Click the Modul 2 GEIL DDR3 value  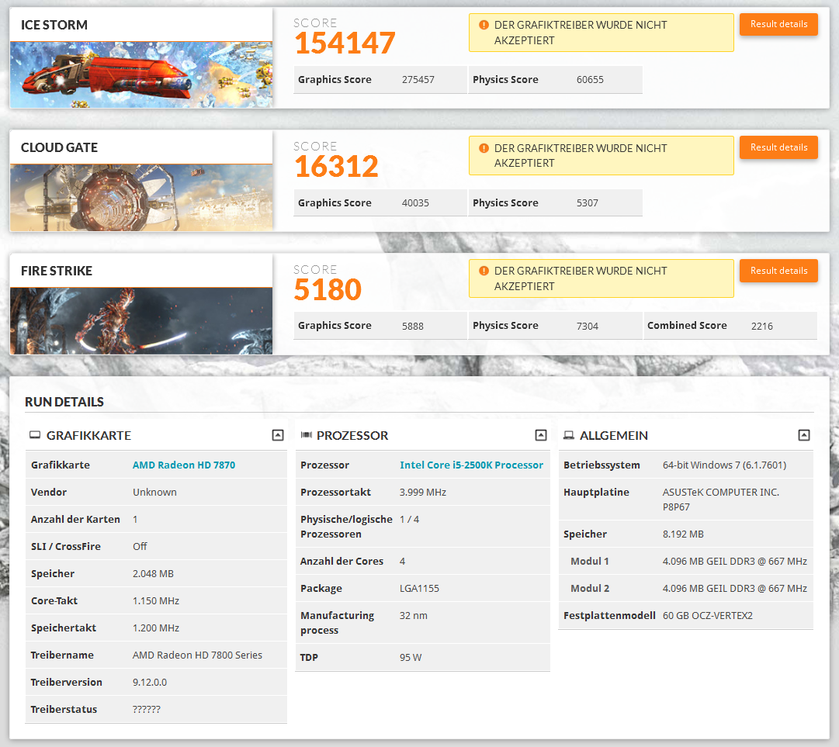pos(735,588)
